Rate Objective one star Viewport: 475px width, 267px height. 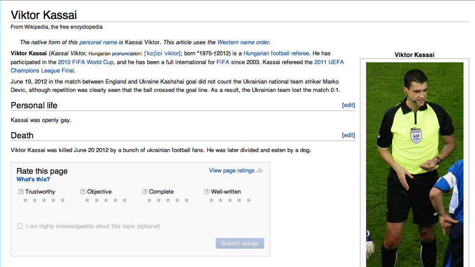87,200
